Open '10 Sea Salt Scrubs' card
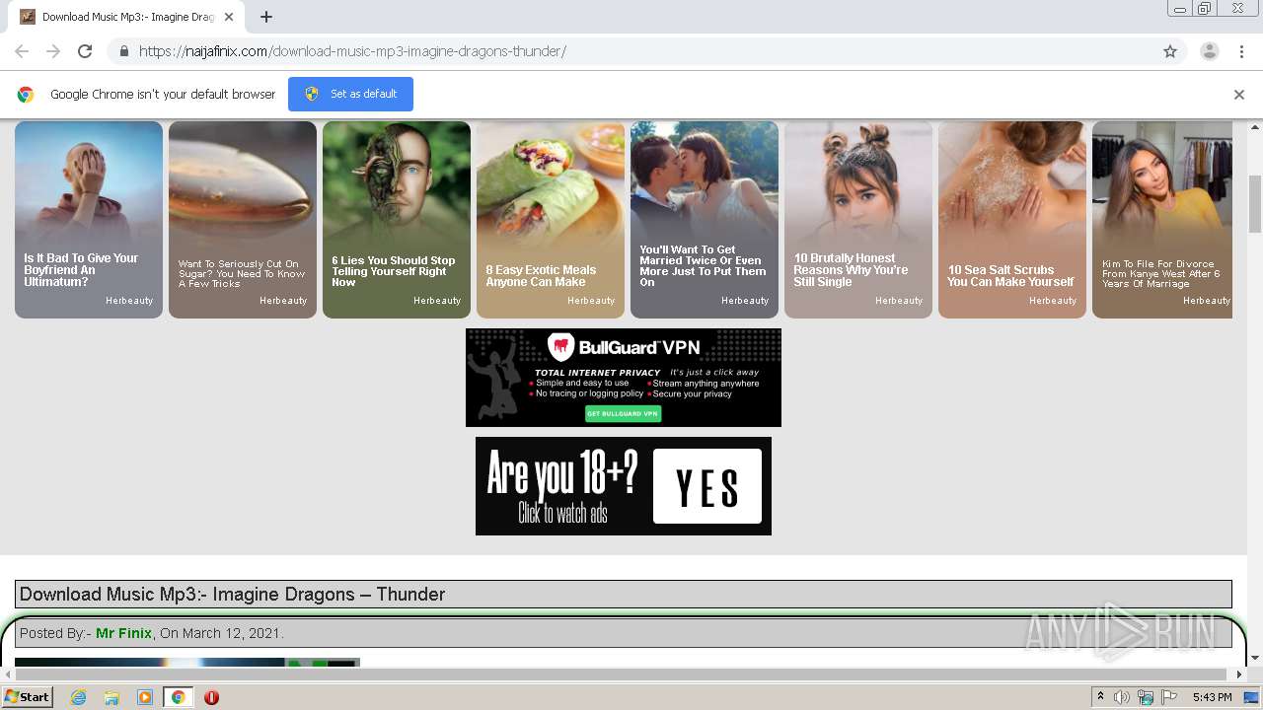The height and width of the screenshot is (710, 1263). [1012, 220]
